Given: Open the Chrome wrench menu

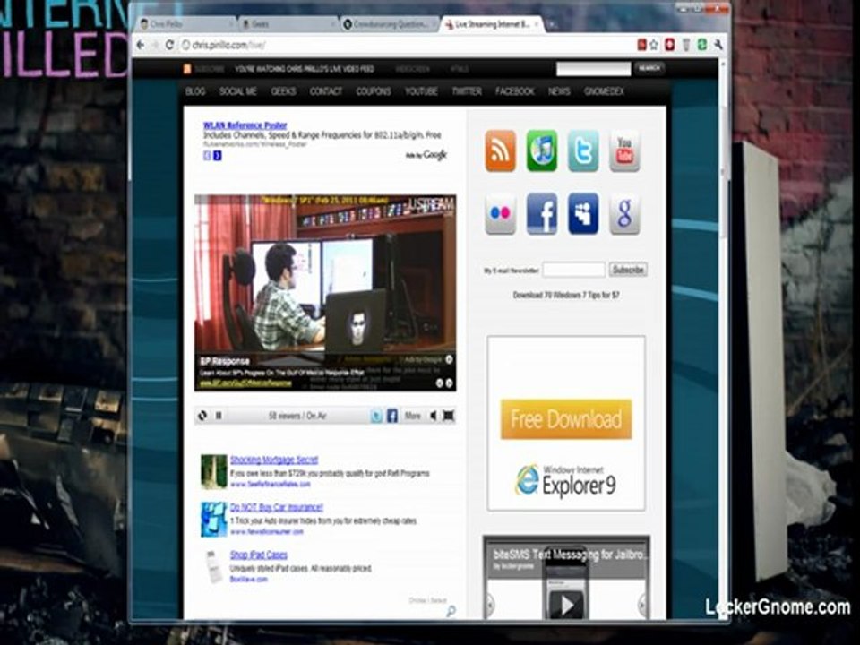Looking at the screenshot, I should point(718,45).
